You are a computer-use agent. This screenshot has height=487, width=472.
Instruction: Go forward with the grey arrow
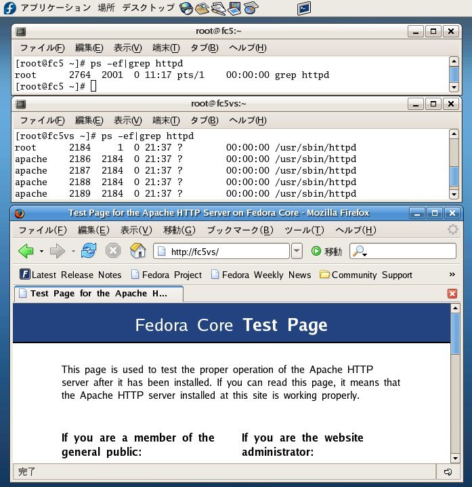tap(58, 251)
